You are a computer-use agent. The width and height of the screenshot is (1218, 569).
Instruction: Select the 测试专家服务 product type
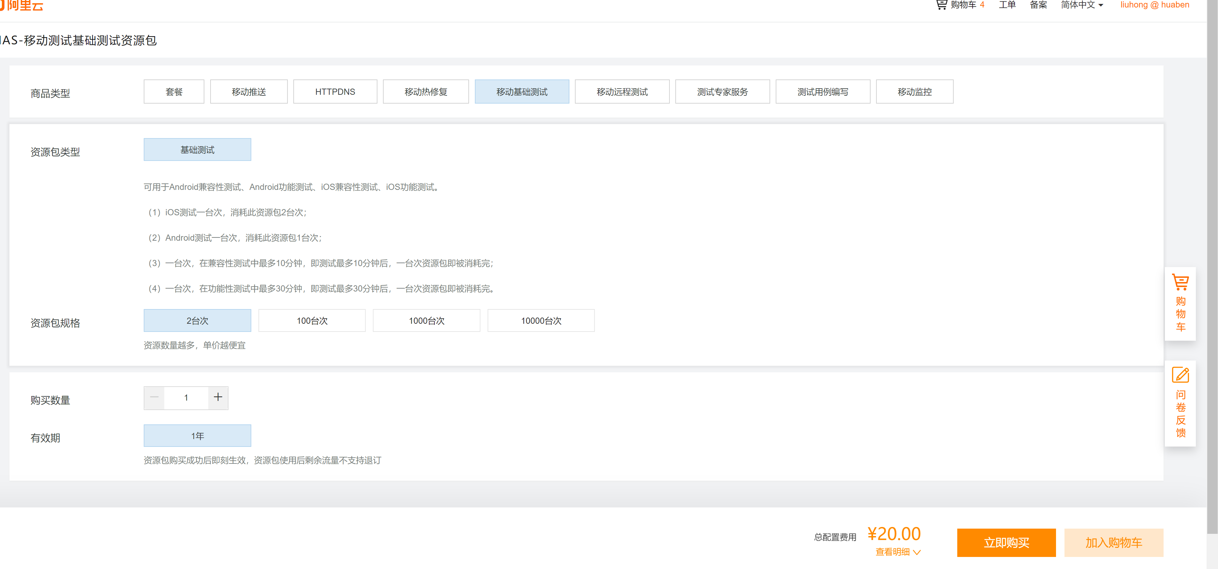point(723,92)
